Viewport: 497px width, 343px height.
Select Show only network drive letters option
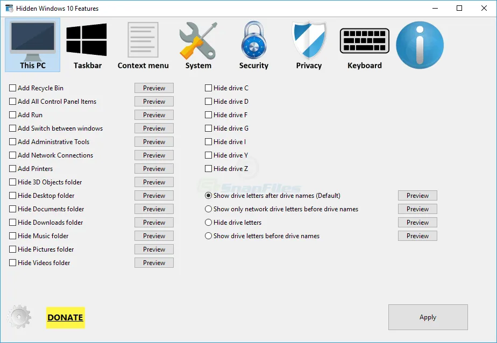[x=208, y=209]
